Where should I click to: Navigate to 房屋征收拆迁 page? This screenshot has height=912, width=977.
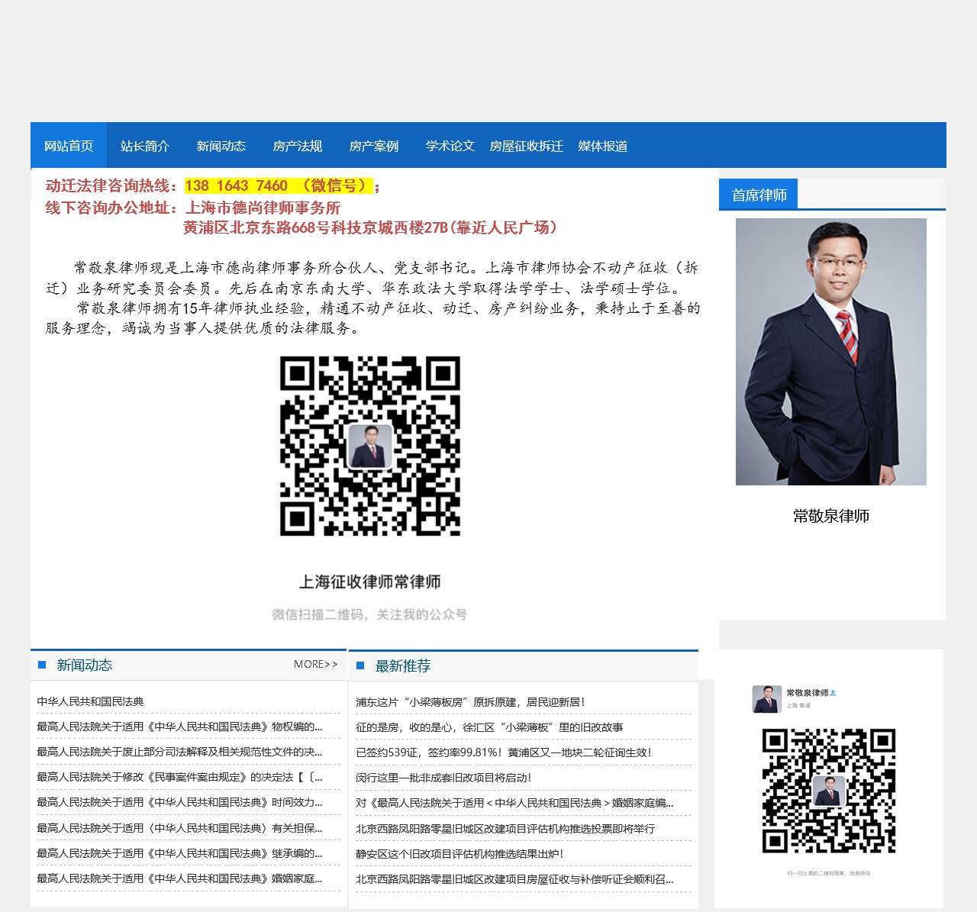tap(527, 146)
